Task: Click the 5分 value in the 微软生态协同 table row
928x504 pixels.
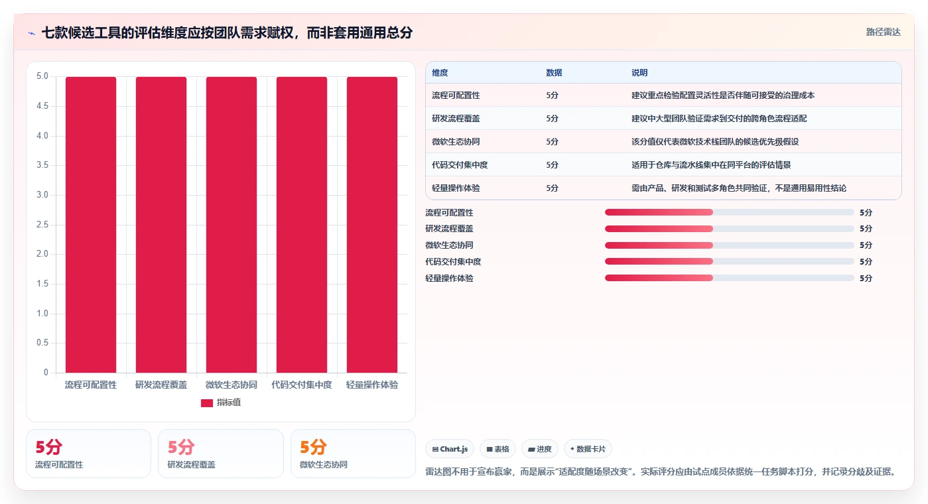Action: 552,142
